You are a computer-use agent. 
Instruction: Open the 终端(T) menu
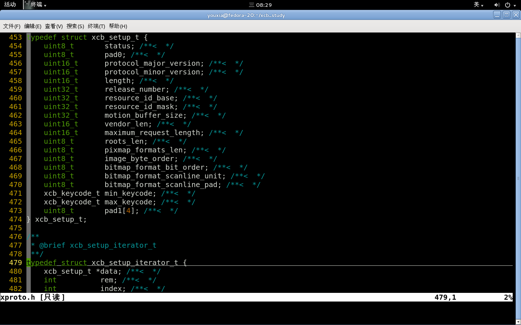pos(96,26)
